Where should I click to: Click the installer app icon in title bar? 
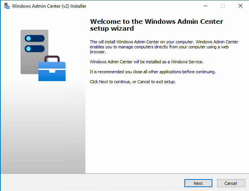coord(7,6)
